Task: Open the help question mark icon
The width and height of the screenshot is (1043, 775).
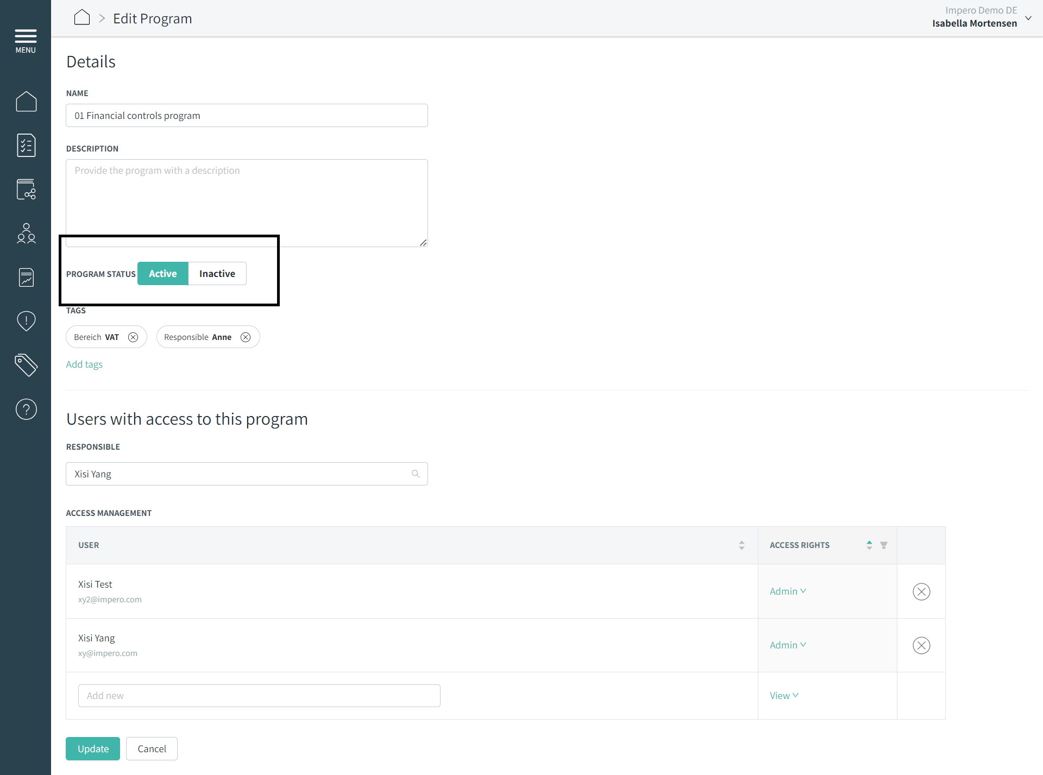Action: coord(26,409)
